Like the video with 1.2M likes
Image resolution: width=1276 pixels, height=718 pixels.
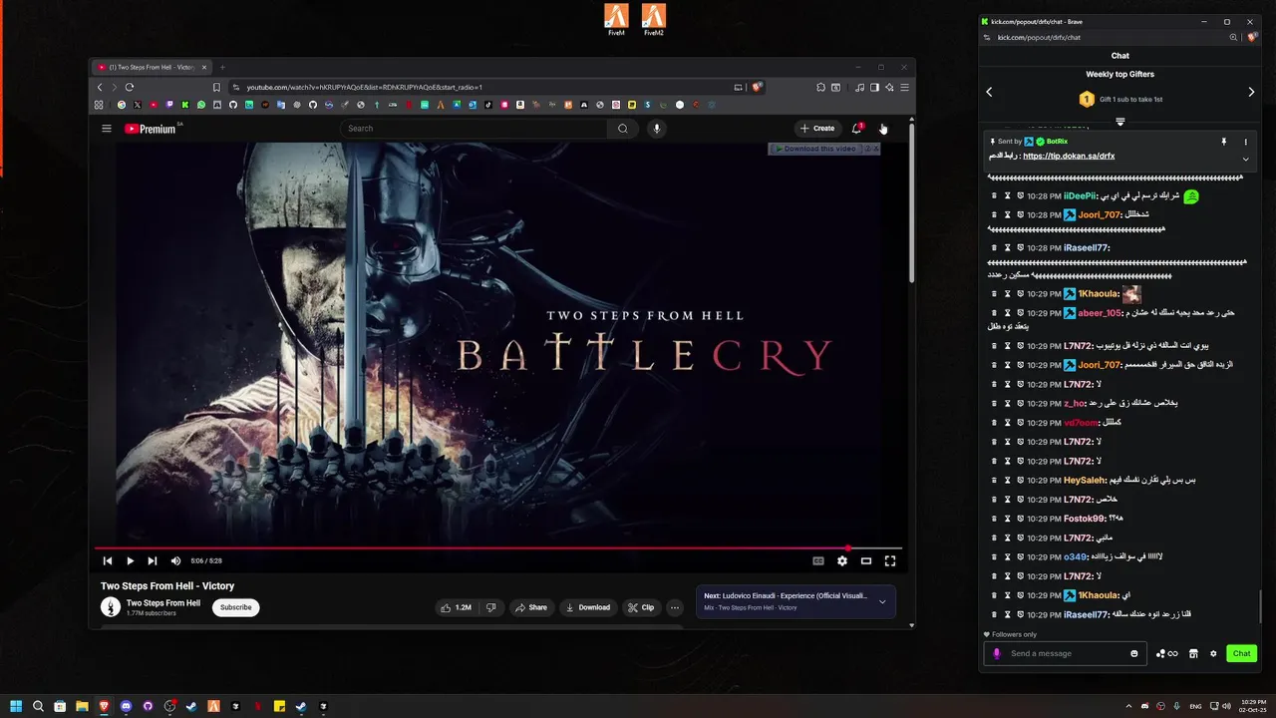click(x=456, y=607)
